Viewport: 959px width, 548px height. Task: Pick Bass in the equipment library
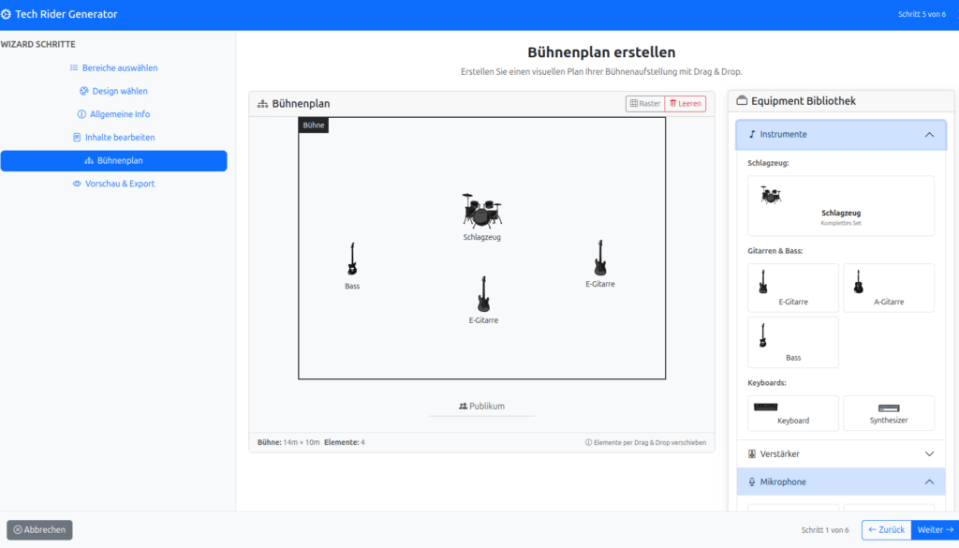click(793, 342)
